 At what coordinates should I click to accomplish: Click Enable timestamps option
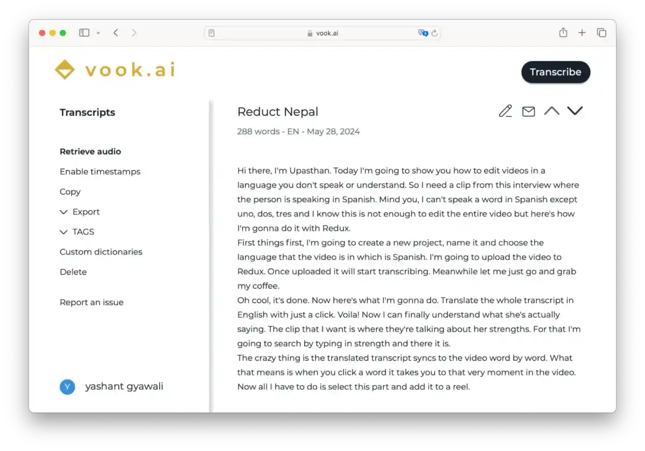100,171
